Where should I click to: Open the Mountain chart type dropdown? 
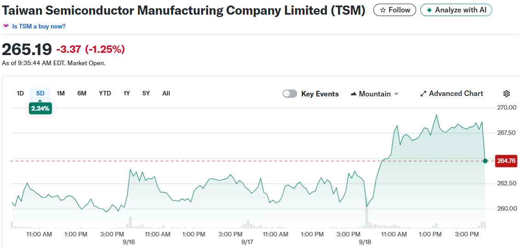coord(374,94)
